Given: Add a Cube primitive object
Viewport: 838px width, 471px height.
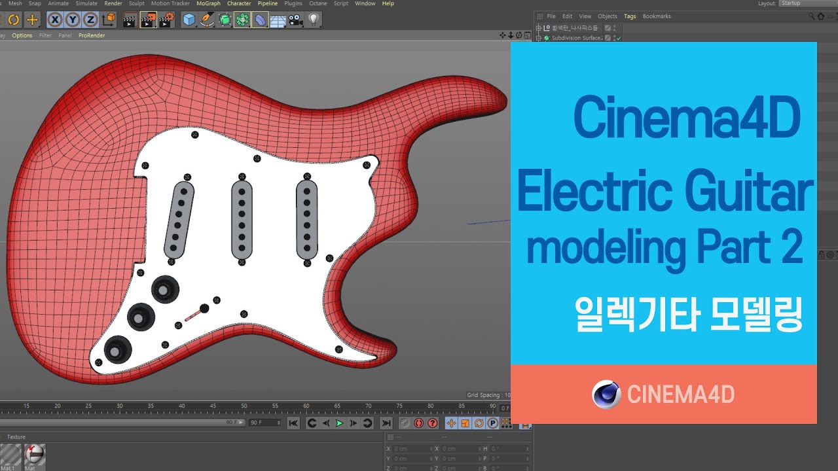Looking at the screenshot, I should [189, 20].
